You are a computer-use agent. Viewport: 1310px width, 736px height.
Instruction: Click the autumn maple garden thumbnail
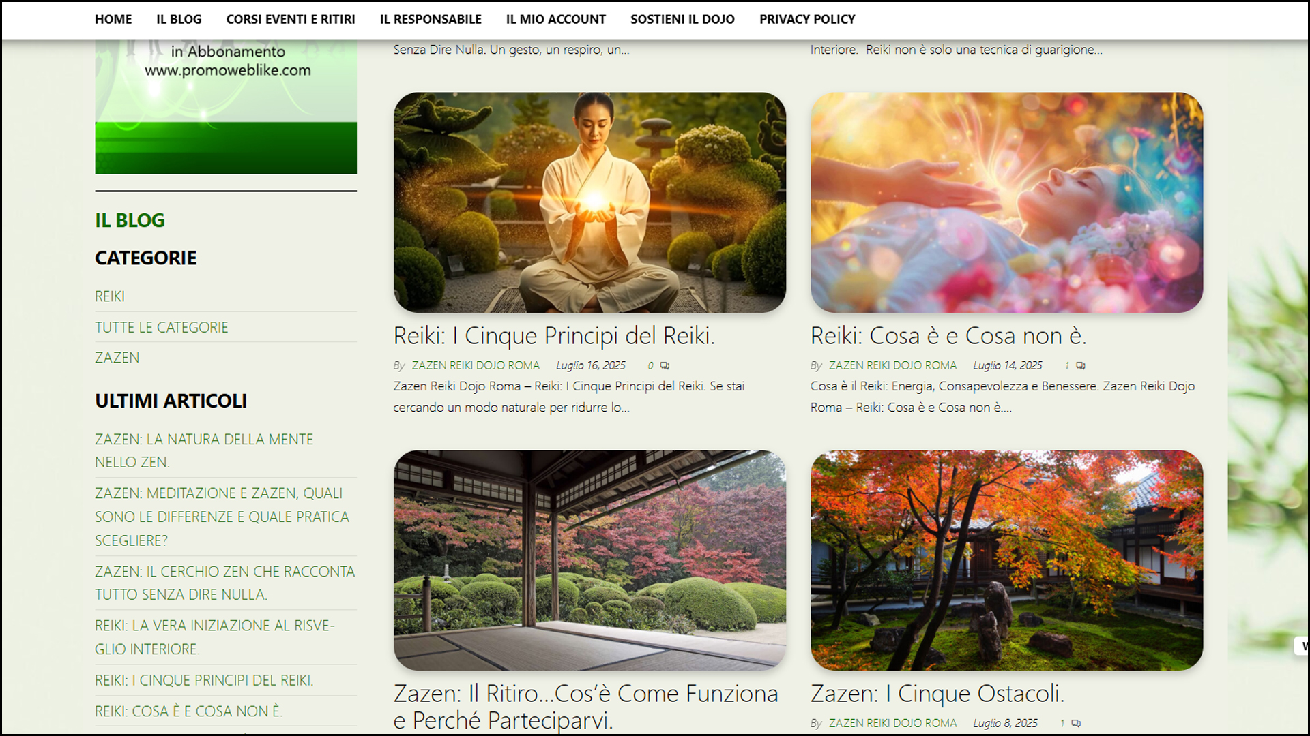1006,559
